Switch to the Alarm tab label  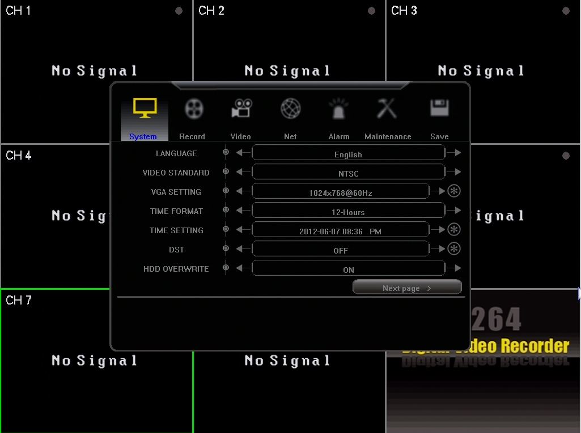tap(339, 136)
